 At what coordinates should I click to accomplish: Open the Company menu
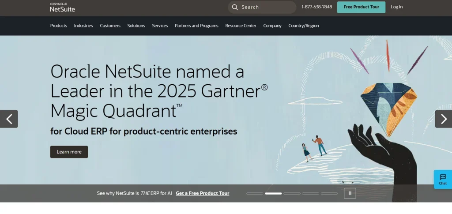[x=272, y=26]
